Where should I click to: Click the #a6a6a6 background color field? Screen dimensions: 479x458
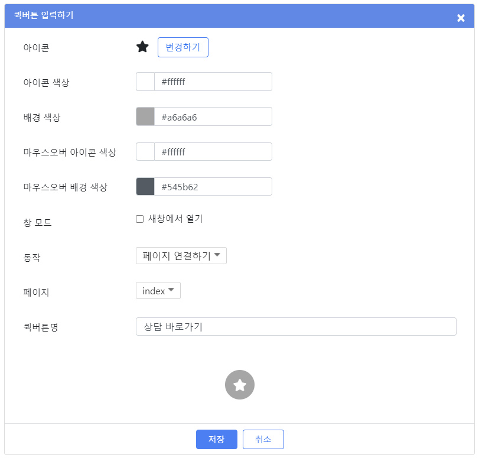coord(213,116)
